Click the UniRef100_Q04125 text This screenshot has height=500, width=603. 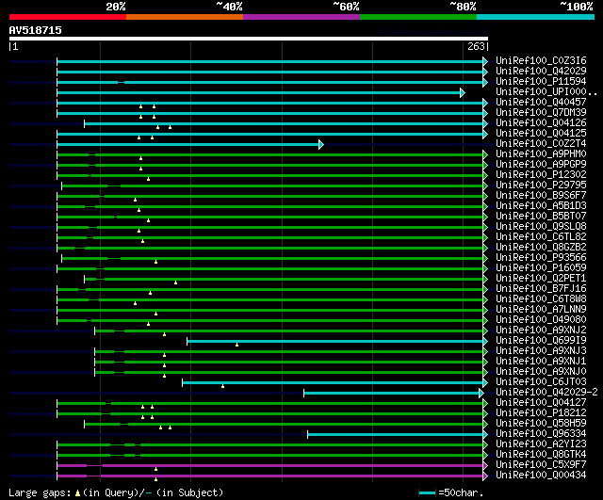(x=541, y=134)
